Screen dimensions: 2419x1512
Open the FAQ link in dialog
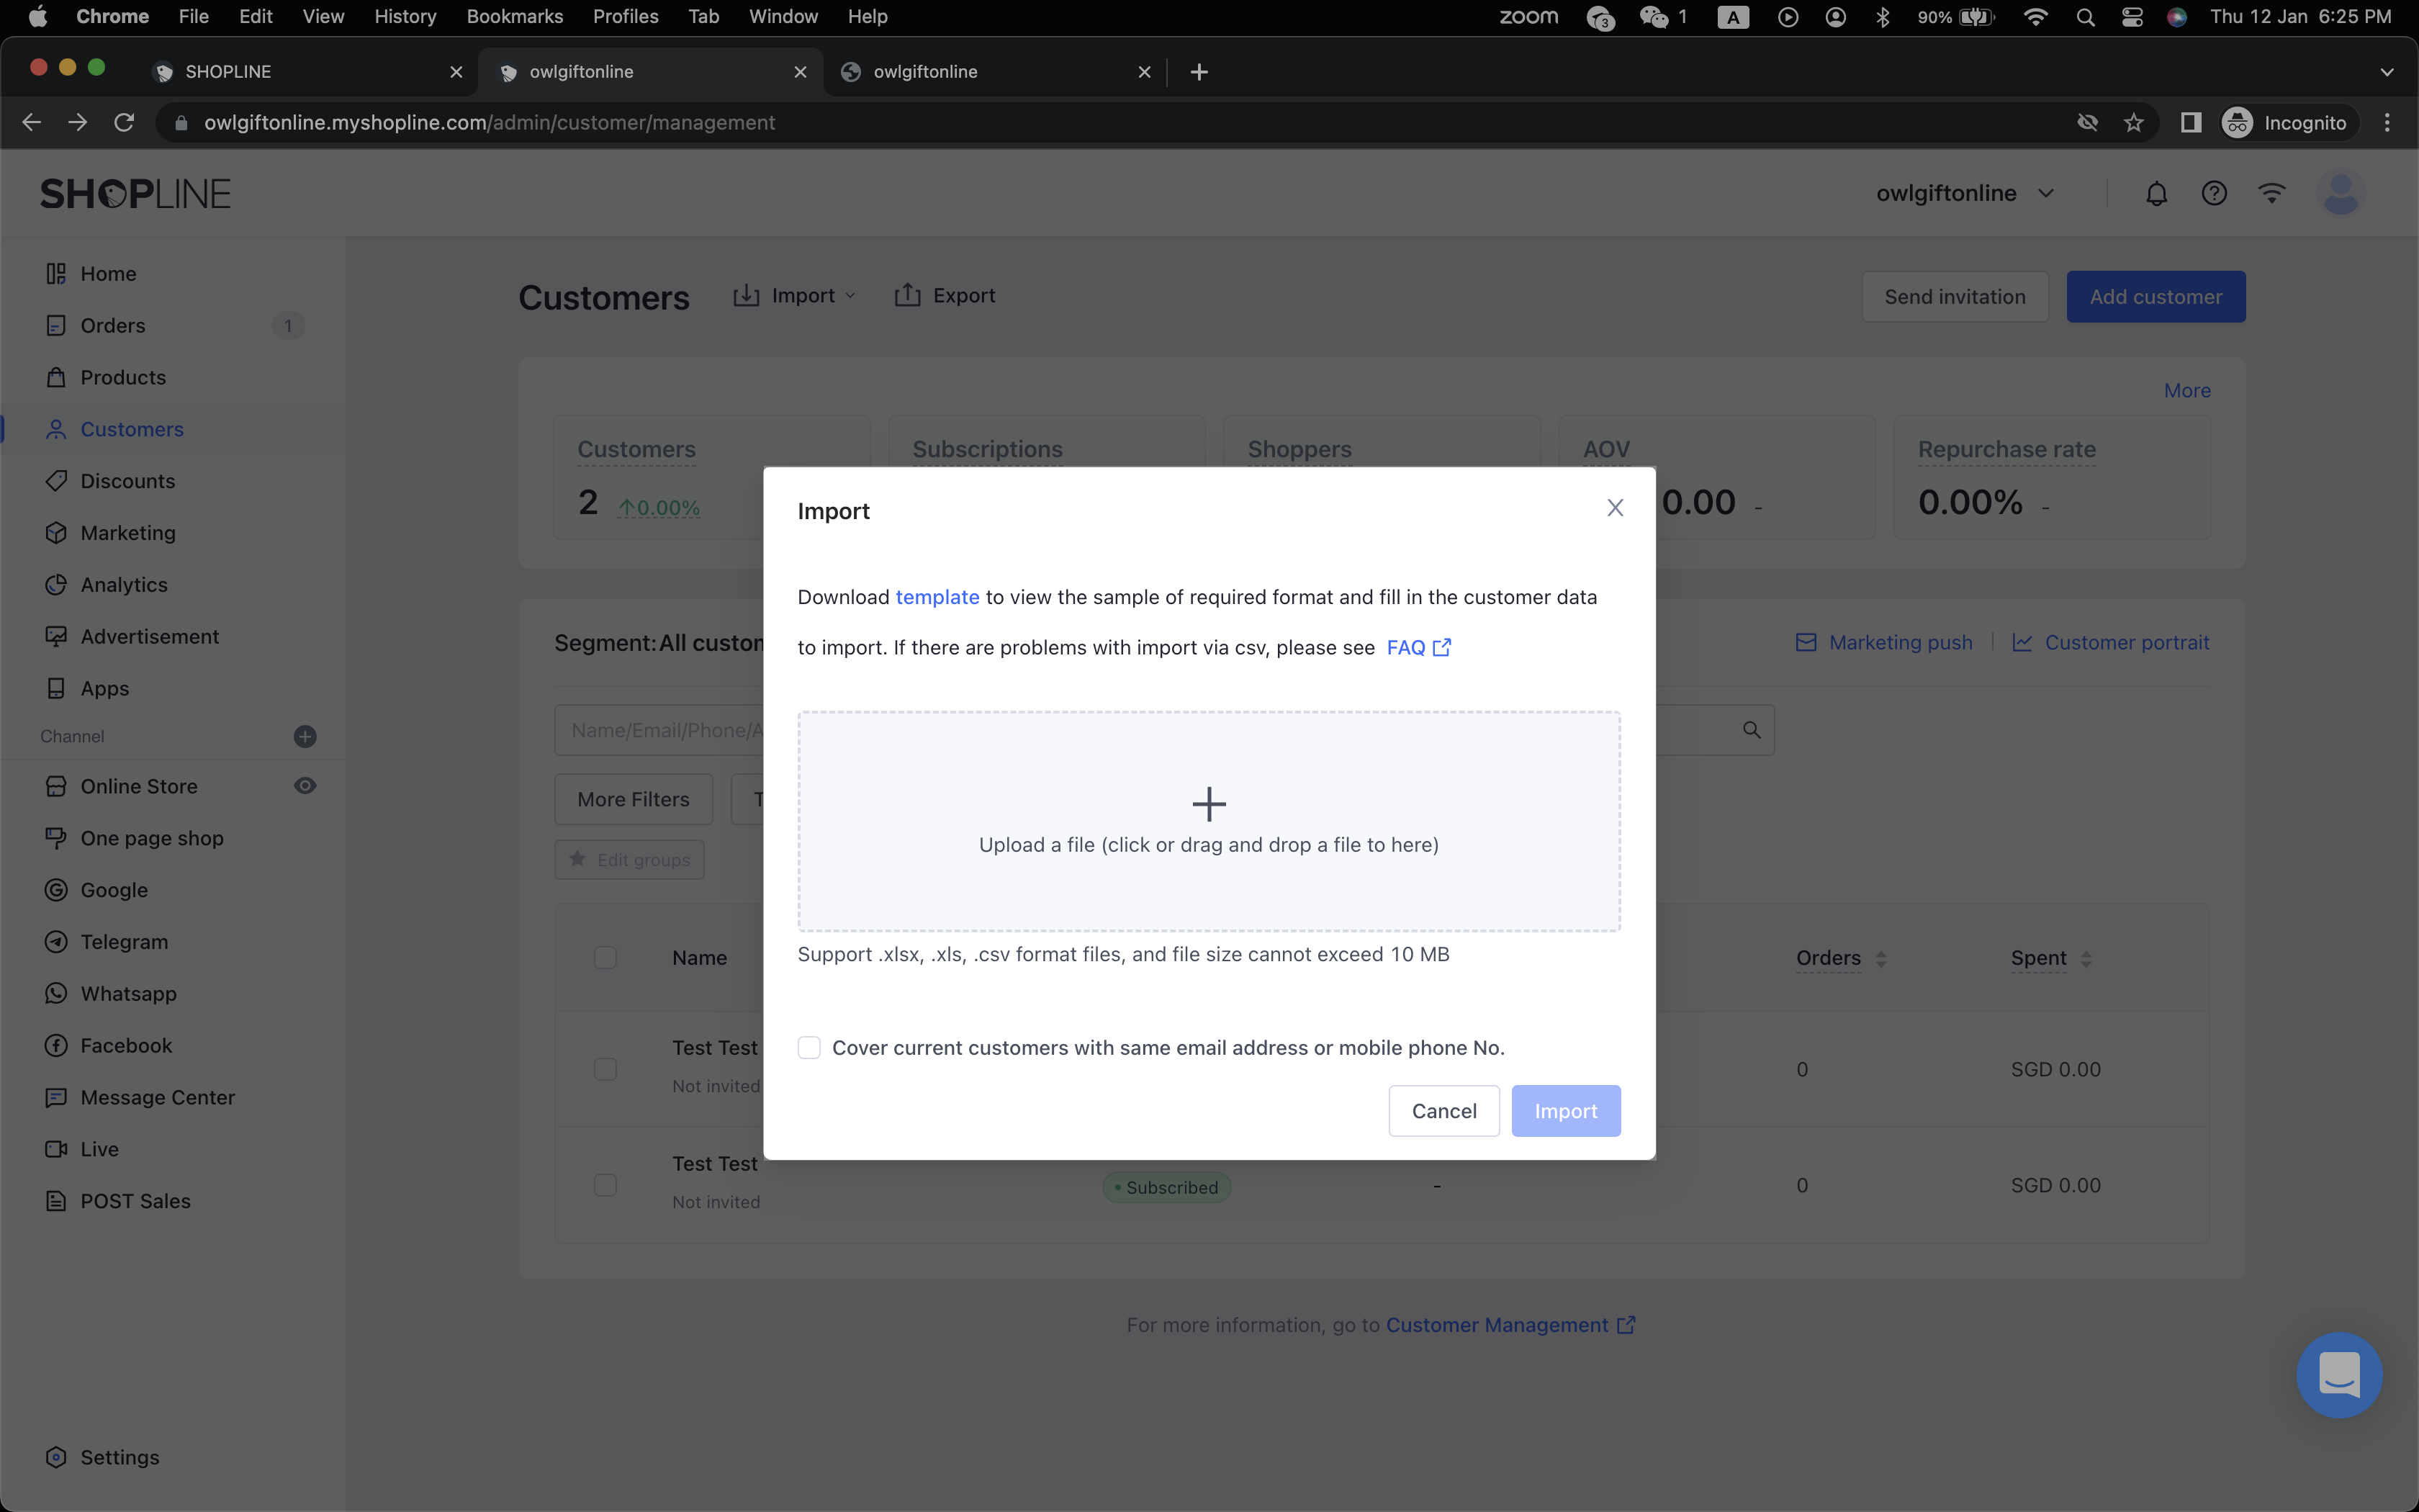1418,647
